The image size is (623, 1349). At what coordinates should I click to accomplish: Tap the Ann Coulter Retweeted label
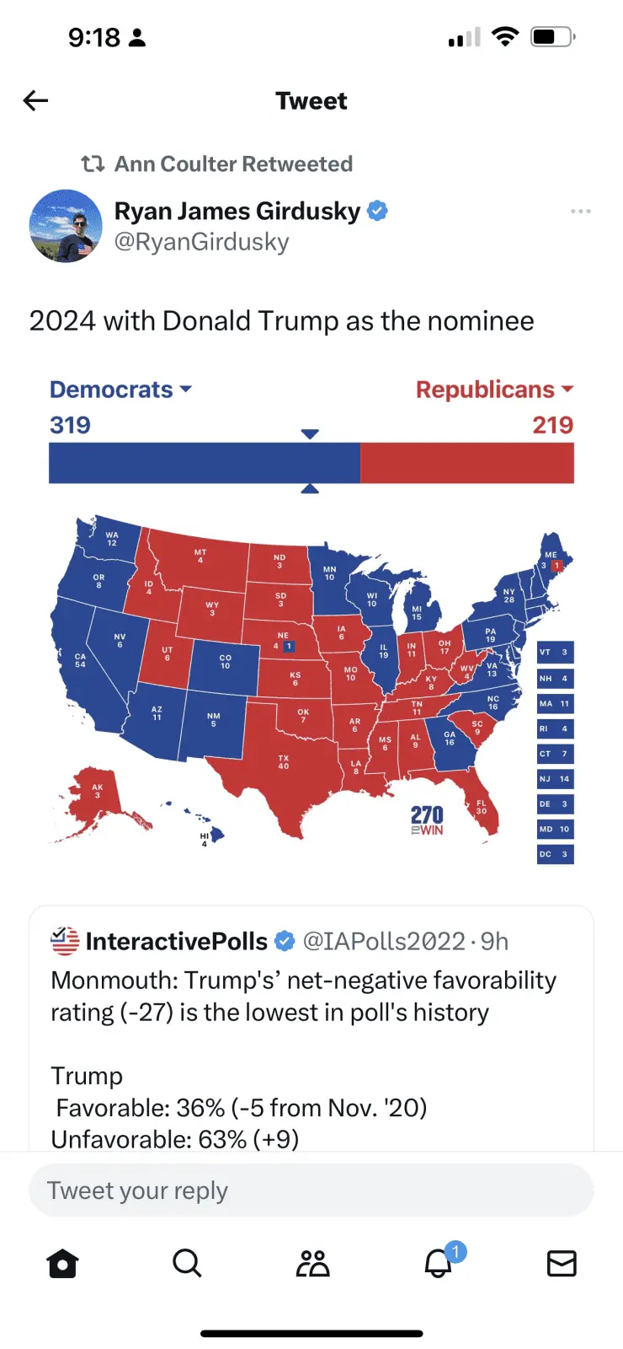[x=233, y=164]
